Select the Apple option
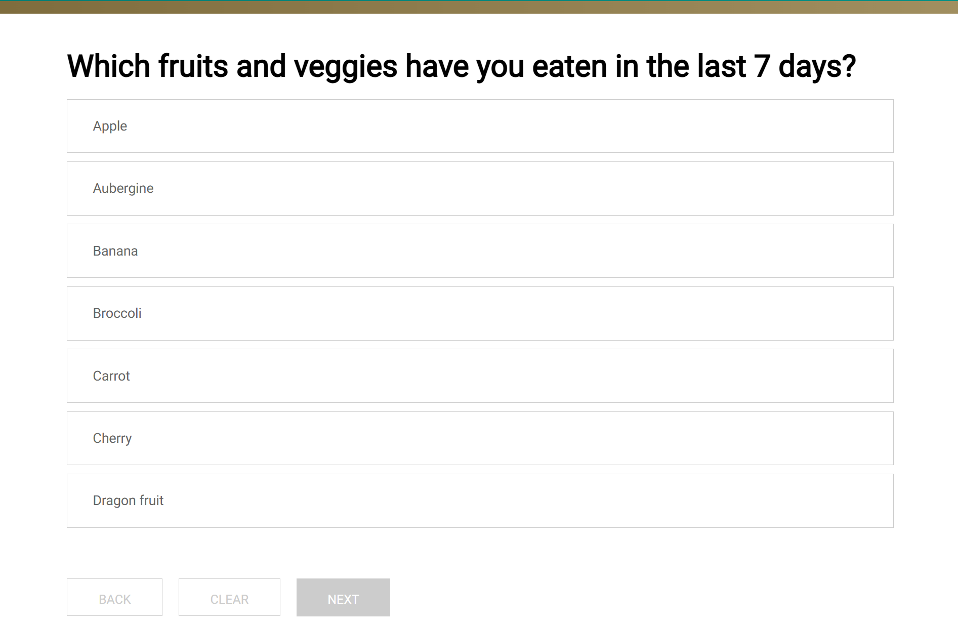Image resolution: width=958 pixels, height=623 pixels. 480,126
